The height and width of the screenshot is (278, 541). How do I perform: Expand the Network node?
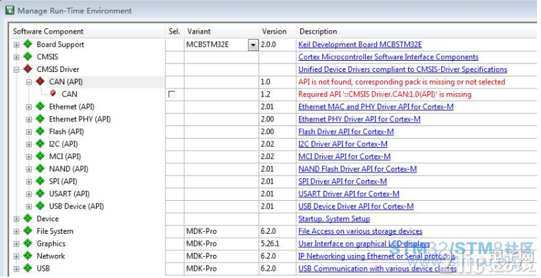[x=17, y=256]
